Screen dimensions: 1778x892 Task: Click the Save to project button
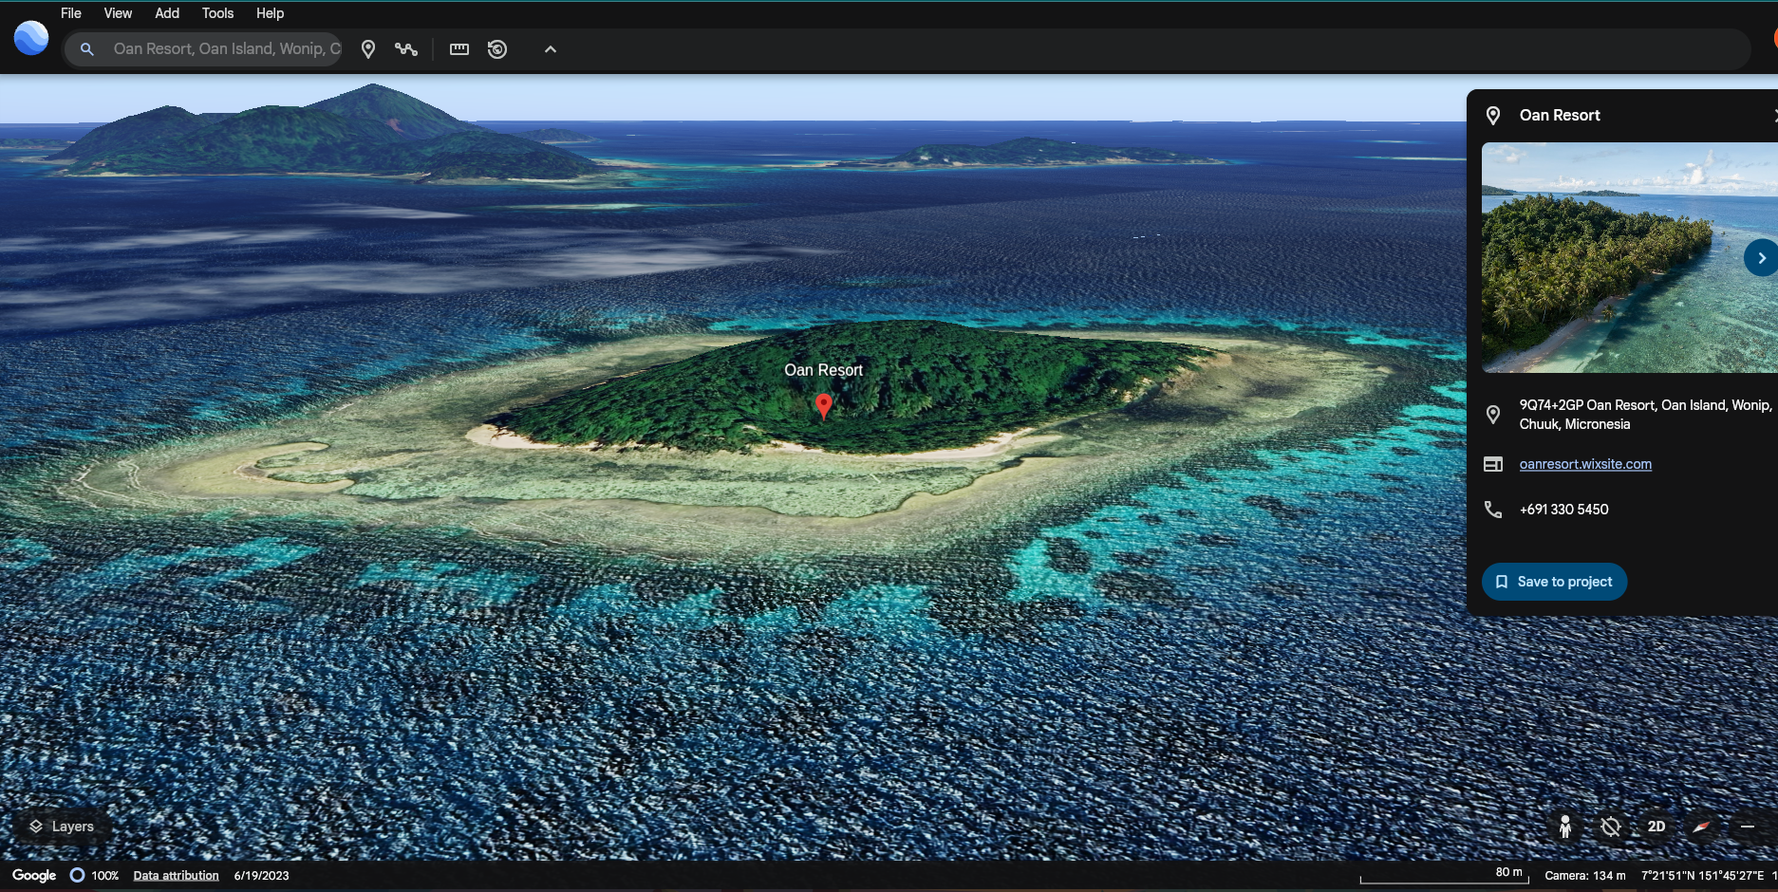coord(1553,581)
